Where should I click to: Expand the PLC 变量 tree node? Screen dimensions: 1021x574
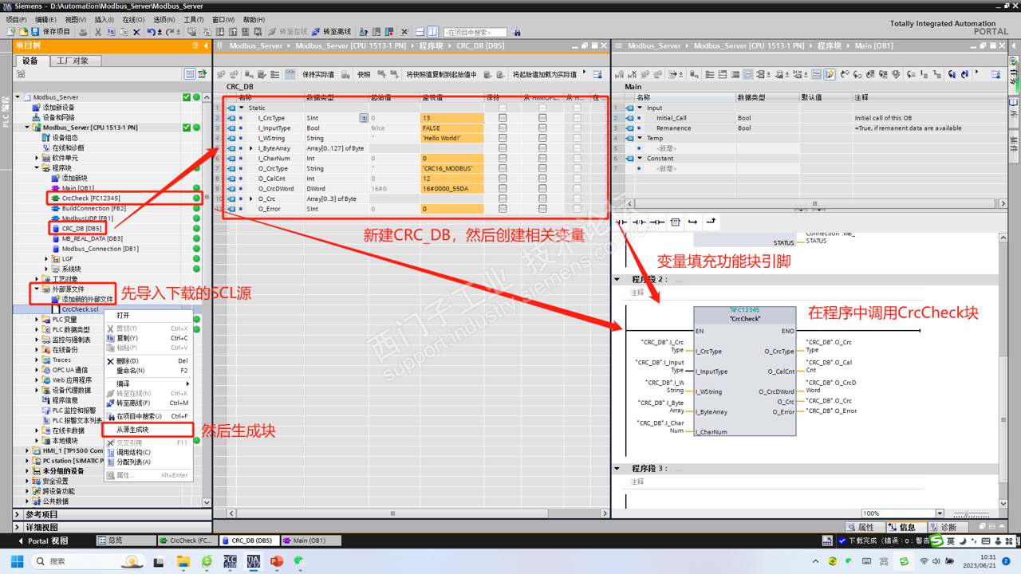37,320
